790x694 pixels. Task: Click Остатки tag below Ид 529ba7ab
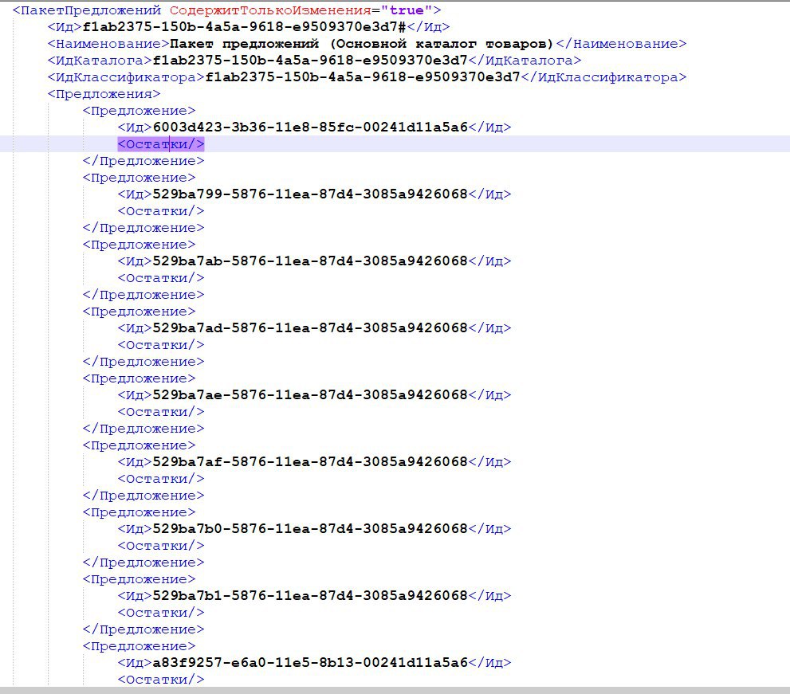tap(161, 278)
